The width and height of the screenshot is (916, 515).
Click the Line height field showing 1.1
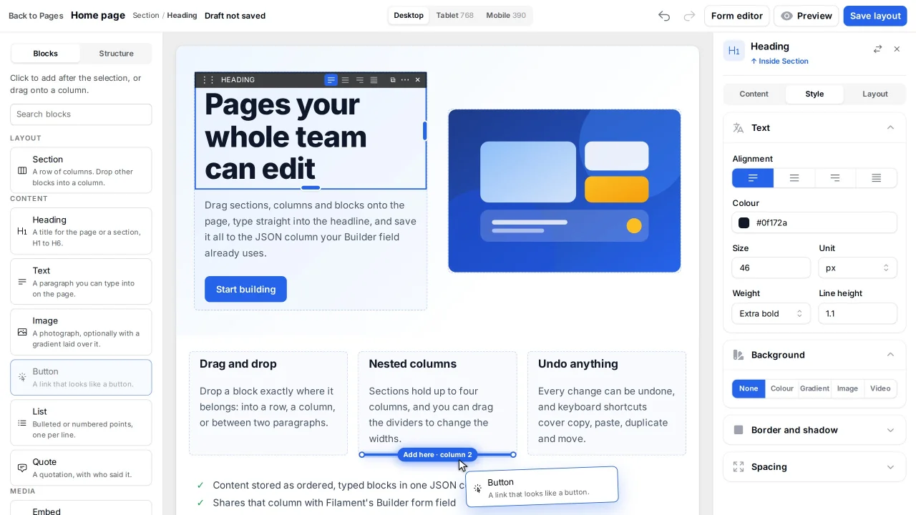pos(857,313)
